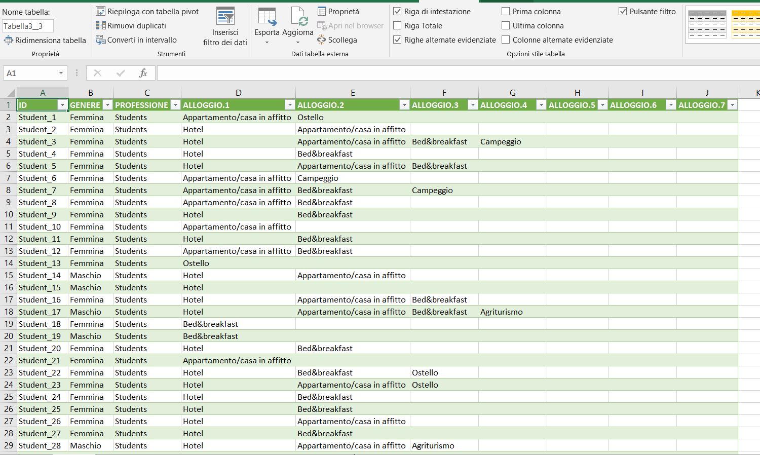
Task: Click the Nome tabella input field
Action: point(28,26)
